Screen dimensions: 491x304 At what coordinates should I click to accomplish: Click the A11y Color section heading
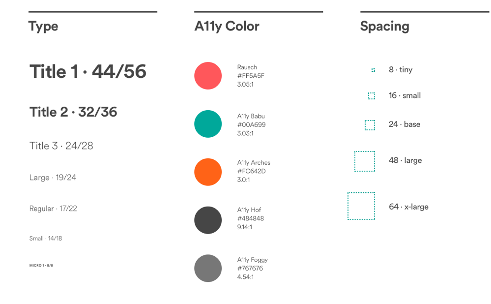pyautogui.click(x=227, y=27)
